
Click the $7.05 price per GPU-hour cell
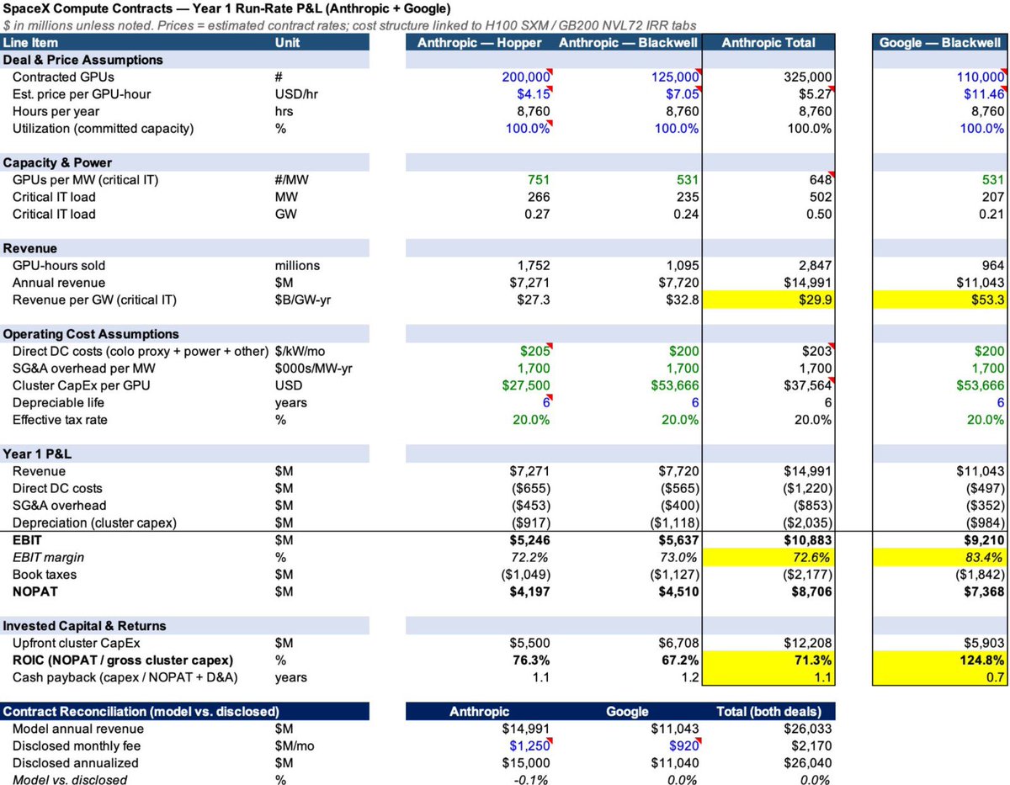coord(683,94)
